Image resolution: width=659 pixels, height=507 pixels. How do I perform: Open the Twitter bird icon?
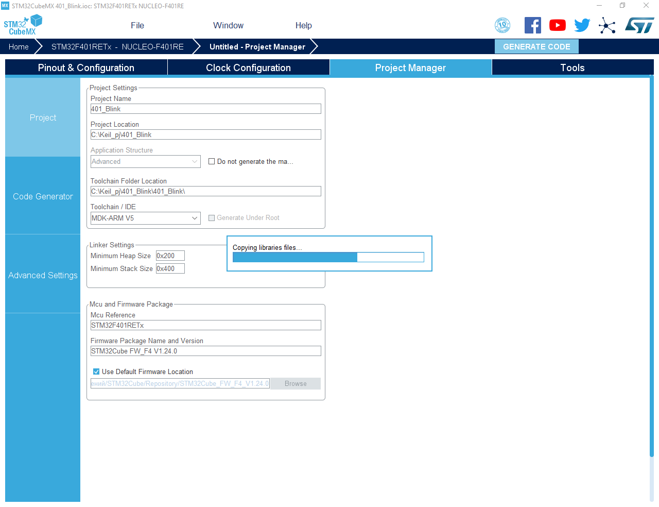point(582,25)
